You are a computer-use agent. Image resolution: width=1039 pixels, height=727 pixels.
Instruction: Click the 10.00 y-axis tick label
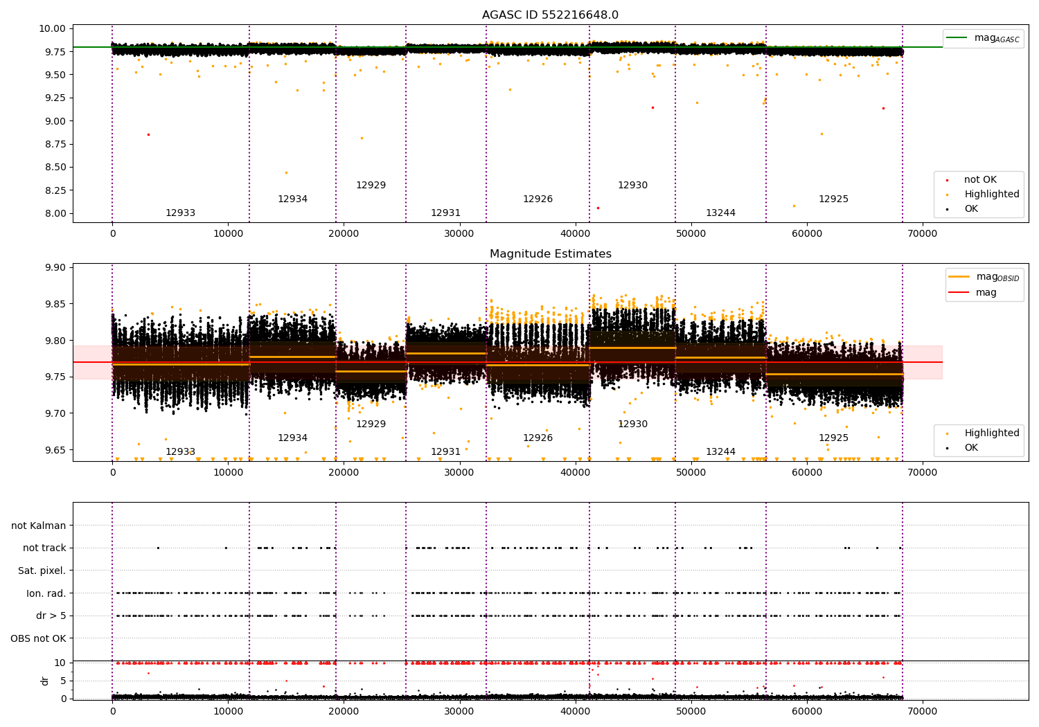53,28
